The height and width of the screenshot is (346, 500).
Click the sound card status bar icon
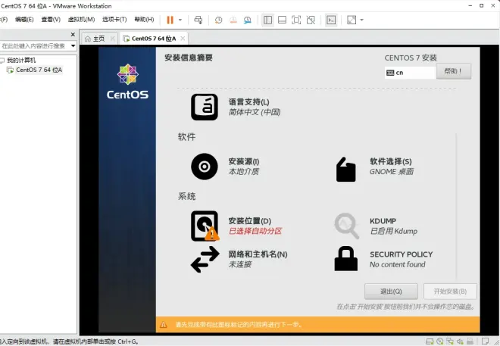460,341
